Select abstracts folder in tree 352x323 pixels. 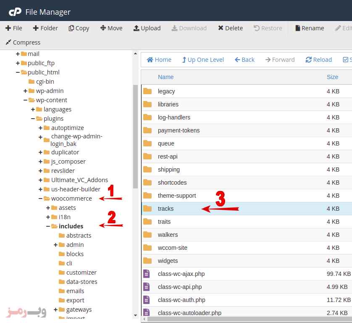79,236
